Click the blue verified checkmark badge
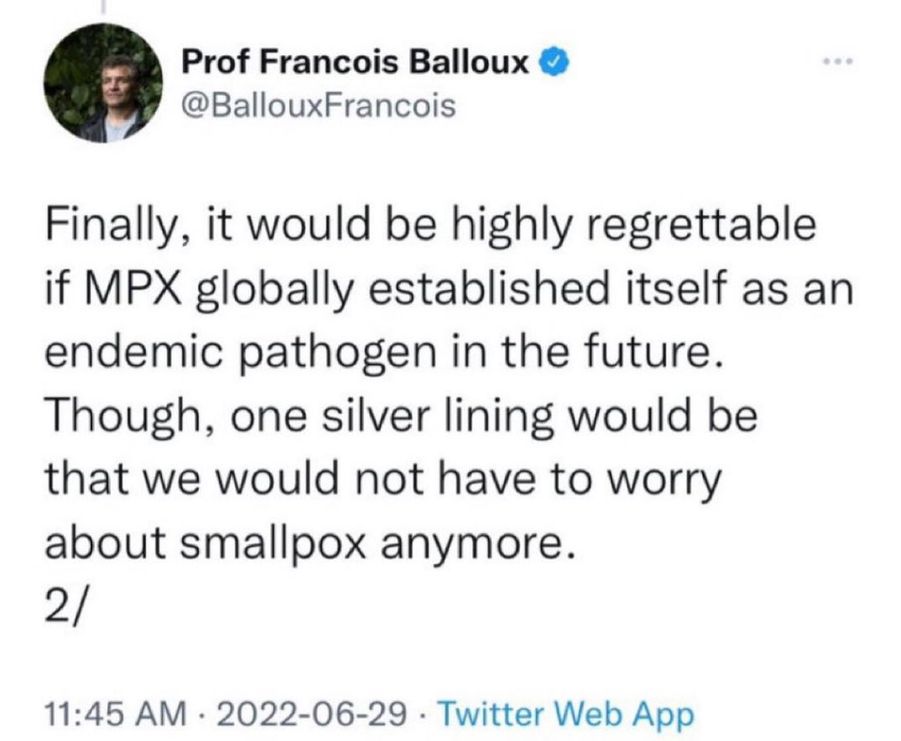 click(x=551, y=63)
